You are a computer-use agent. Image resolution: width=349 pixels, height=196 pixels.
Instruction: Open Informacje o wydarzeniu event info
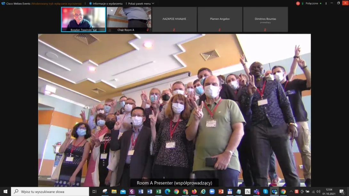[106, 4]
